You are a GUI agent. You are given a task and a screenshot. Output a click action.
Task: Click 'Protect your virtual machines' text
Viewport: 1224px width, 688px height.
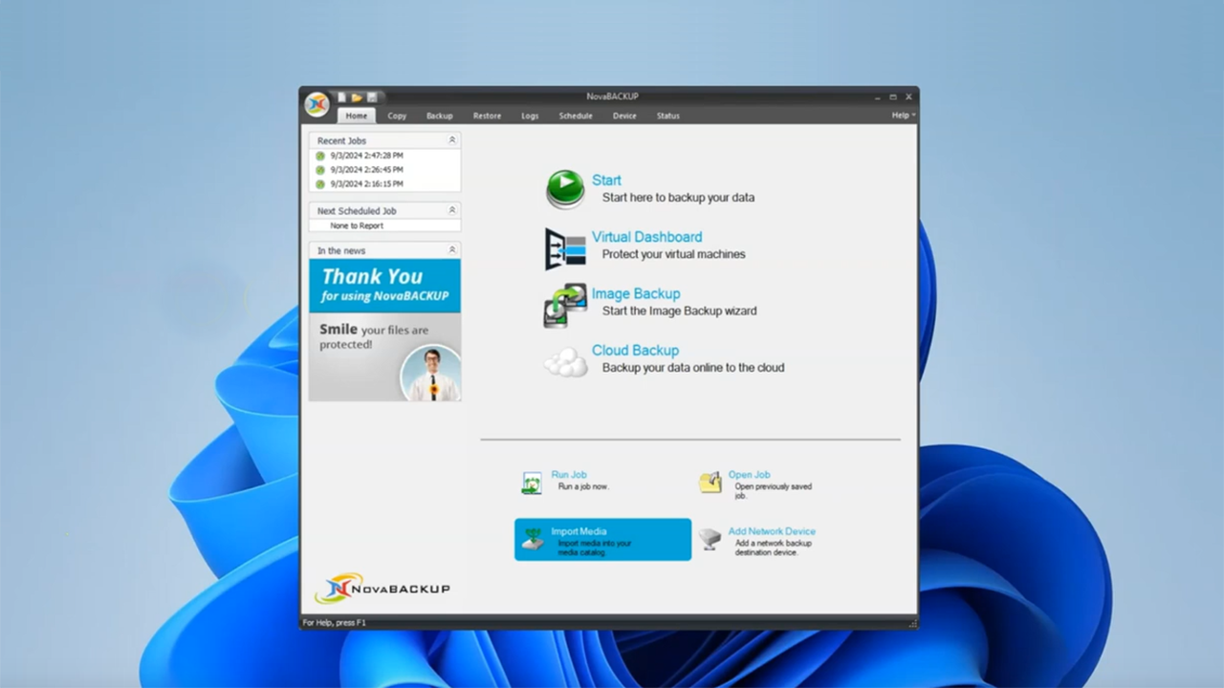click(673, 254)
